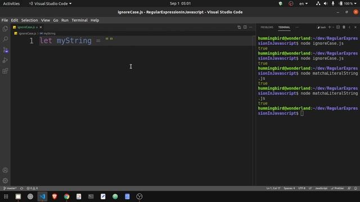The height and width of the screenshot is (202, 360).
Task: Kill the terminal with the trash icon
Action: tap(344, 27)
